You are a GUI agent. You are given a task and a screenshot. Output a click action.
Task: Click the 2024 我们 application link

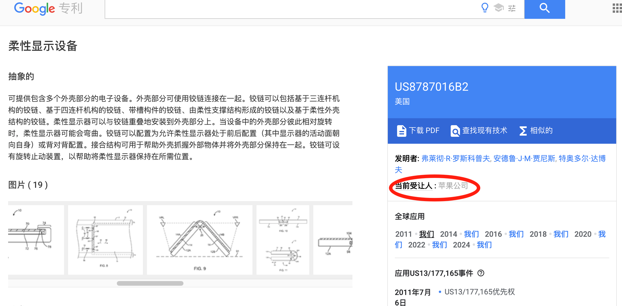(484, 245)
